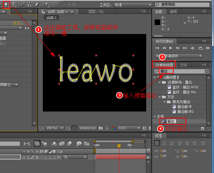
Task: Toggle mask and shape path visibility
Action: [x=74, y=128]
